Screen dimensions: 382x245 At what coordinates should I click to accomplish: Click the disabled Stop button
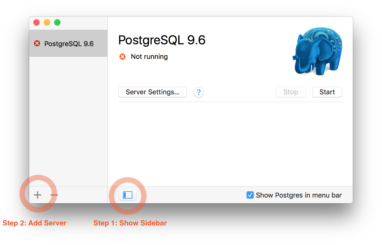click(291, 92)
